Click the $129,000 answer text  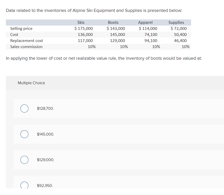(x=45, y=160)
